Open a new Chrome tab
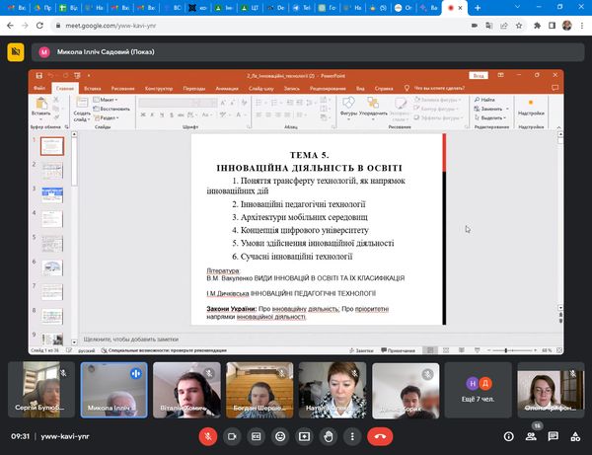Image resolution: width=592 pixels, height=455 pixels. coord(478,8)
